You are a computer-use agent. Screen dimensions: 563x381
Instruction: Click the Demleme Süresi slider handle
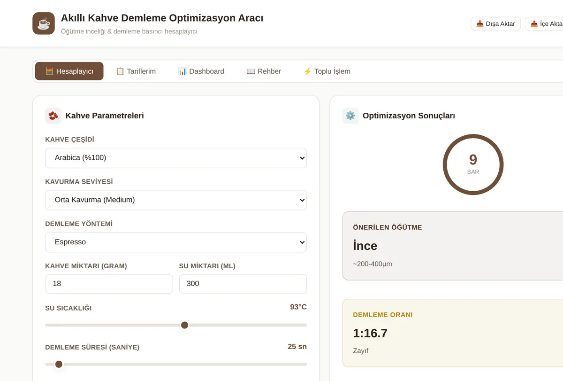click(x=59, y=364)
